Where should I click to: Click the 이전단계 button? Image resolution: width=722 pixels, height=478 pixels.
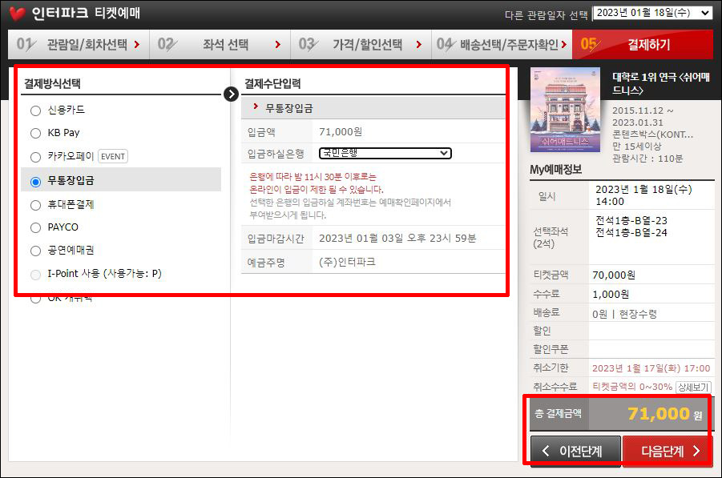(x=575, y=452)
